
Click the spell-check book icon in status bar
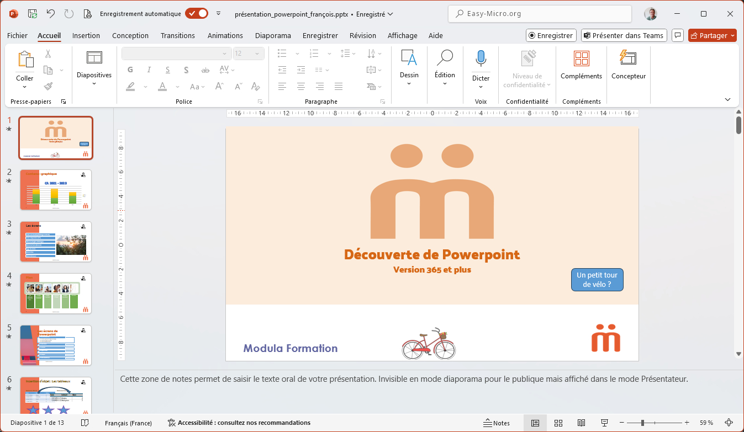pos(85,423)
